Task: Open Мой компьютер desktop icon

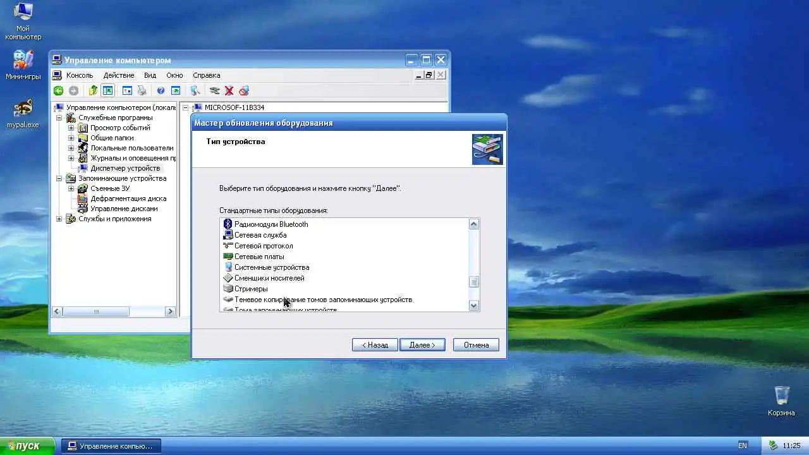Action: 23,21
